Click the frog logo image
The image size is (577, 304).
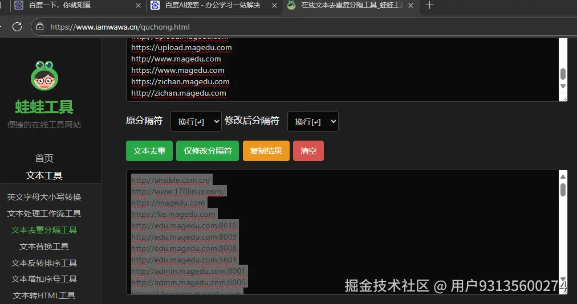pos(44,76)
